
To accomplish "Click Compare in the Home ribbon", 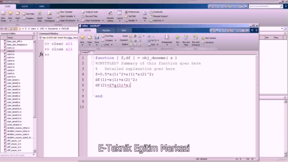I will point(28,18).
